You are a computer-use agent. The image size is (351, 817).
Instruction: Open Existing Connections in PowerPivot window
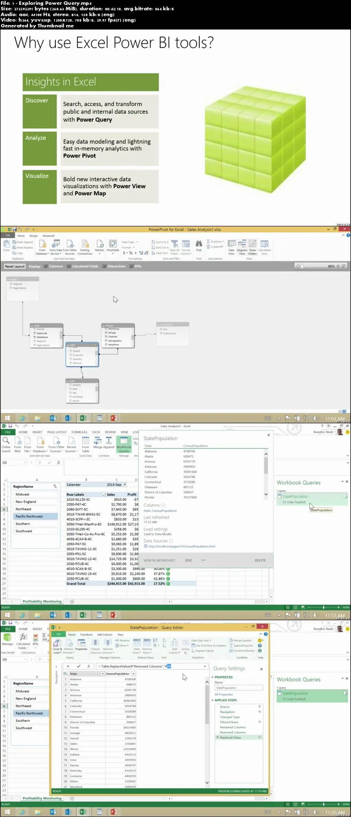pyautogui.click(x=85, y=247)
